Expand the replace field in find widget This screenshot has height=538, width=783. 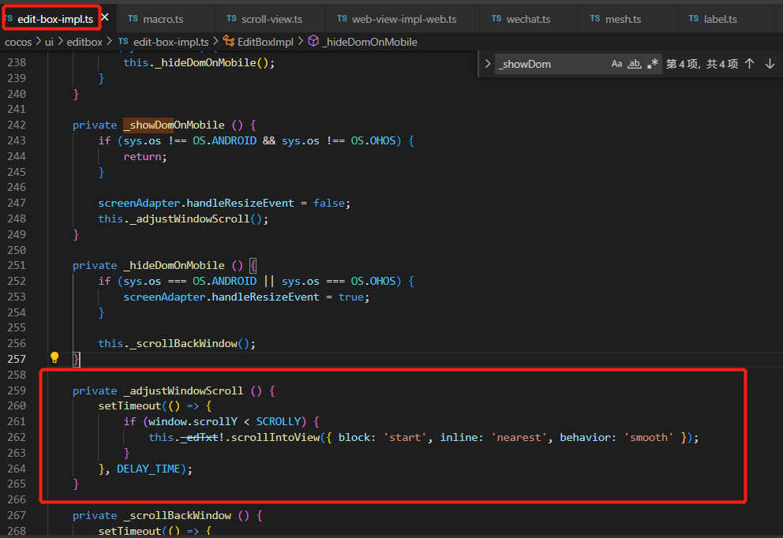pos(487,64)
